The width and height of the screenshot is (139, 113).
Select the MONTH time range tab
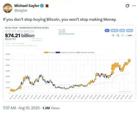(x=130, y=30)
